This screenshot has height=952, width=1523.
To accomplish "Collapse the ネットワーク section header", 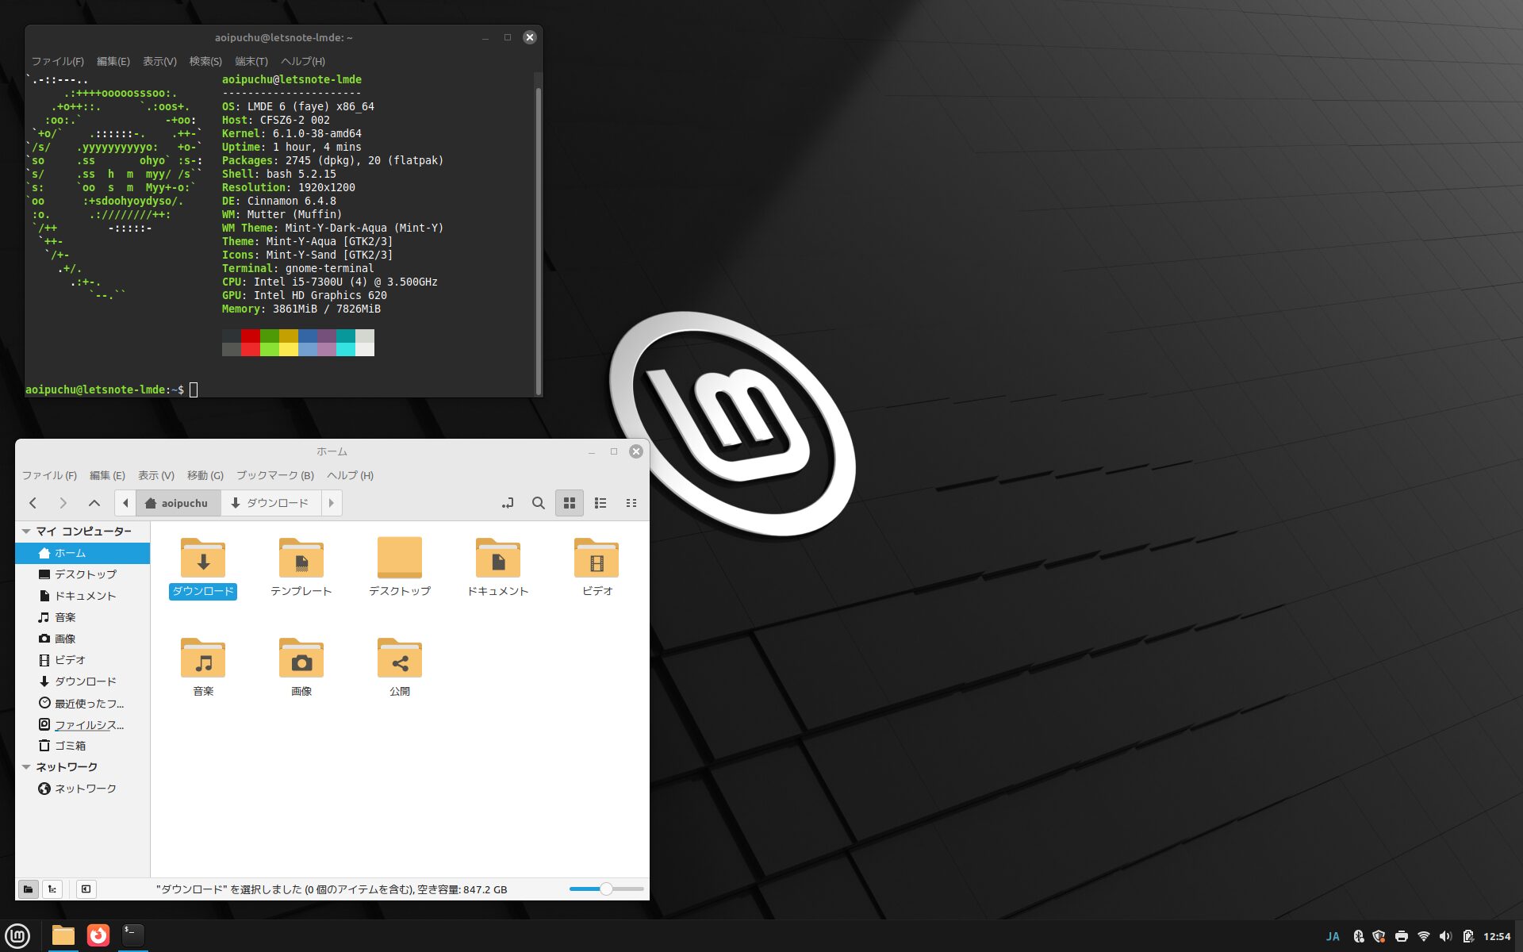I will [x=26, y=767].
